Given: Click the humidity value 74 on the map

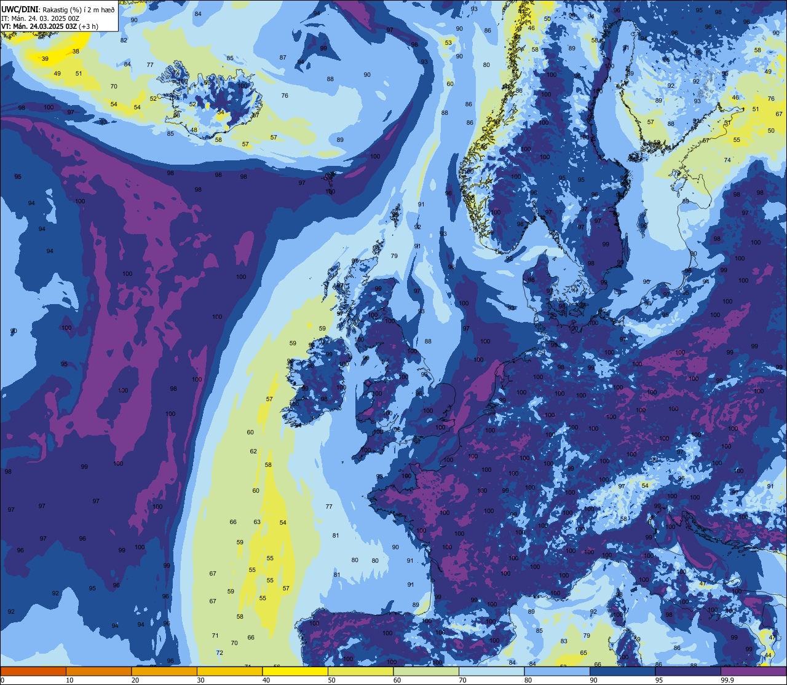Looking at the screenshot, I should click(727, 160).
